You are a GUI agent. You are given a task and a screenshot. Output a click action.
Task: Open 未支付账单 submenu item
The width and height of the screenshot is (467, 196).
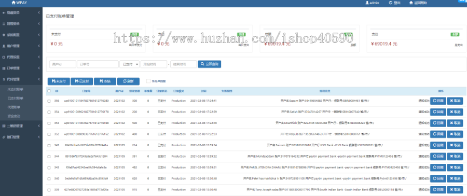[x=16, y=89]
